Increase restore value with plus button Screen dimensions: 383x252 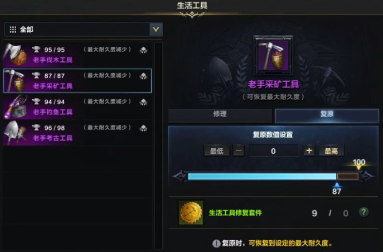coord(309,151)
